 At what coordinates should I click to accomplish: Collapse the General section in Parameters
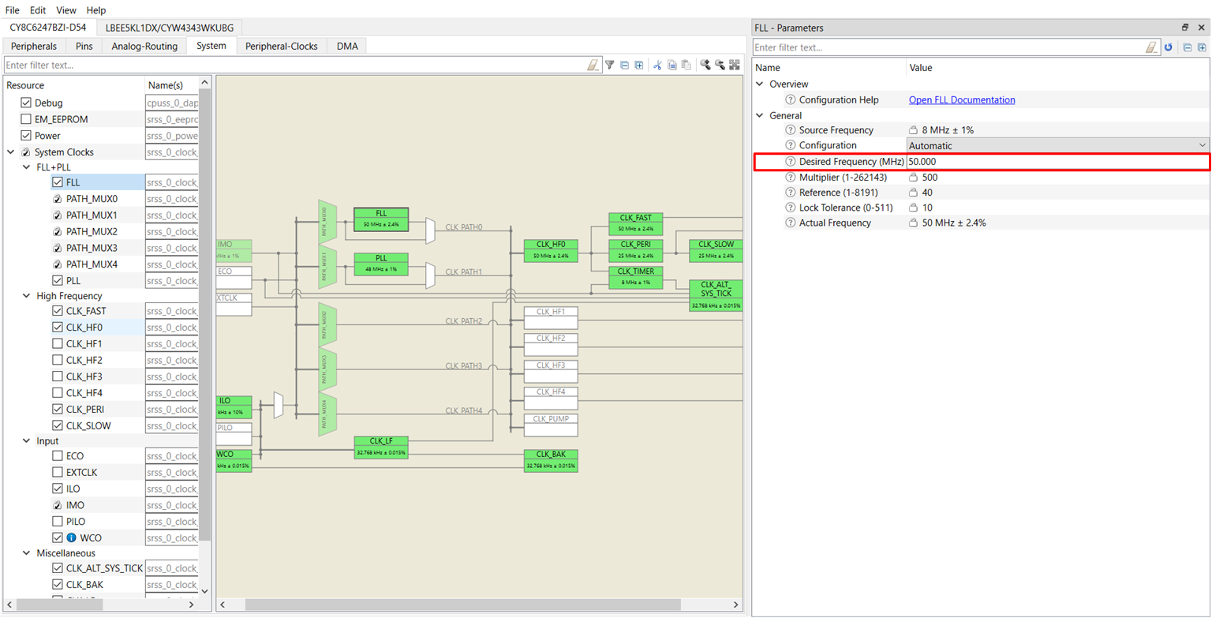point(760,115)
